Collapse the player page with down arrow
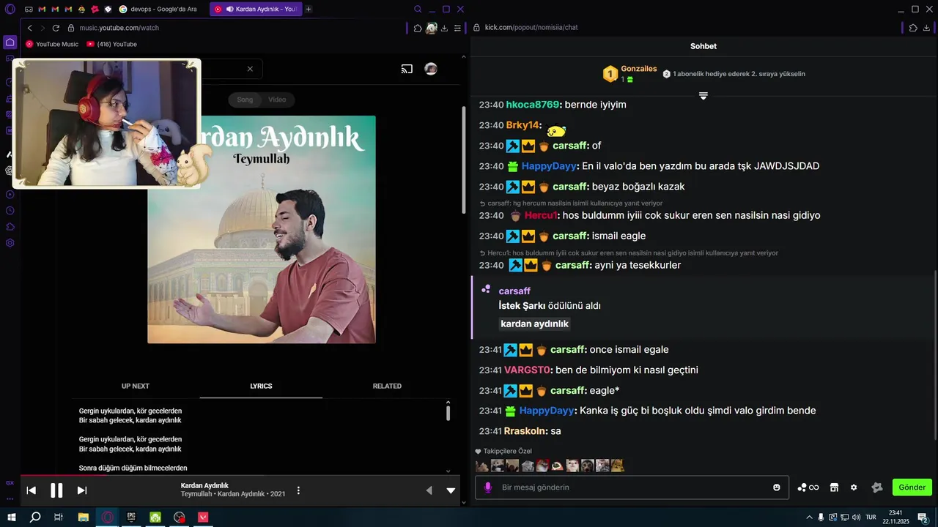 (x=451, y=490)
